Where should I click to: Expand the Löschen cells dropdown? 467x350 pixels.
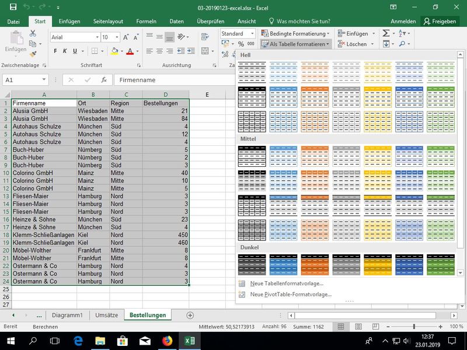pyautogui.click(x=372, y=44)
